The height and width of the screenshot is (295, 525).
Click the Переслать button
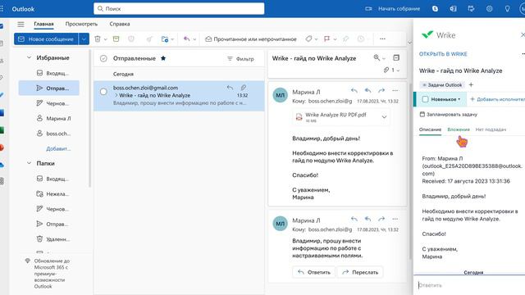[x=360, y=272]
